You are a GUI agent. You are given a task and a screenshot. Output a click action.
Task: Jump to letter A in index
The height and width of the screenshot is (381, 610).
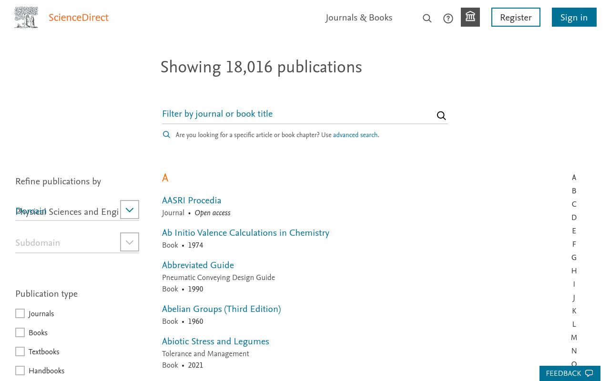(x=574, y=178)
